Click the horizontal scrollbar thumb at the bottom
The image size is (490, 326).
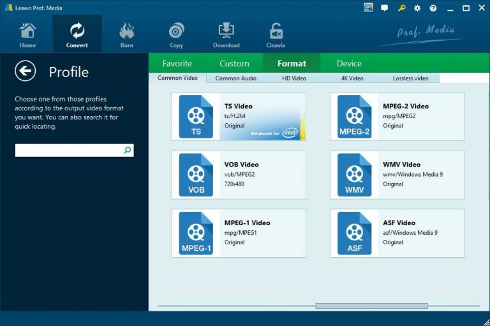[x=371, y=306]
